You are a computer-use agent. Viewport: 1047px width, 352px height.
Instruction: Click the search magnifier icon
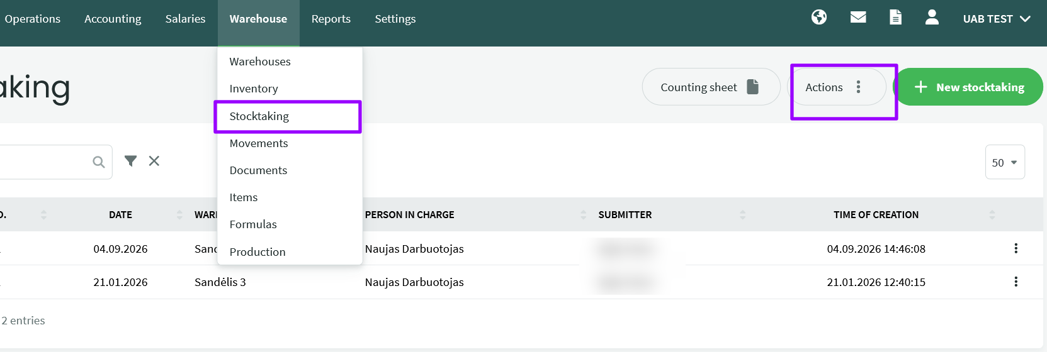(99, 162)
